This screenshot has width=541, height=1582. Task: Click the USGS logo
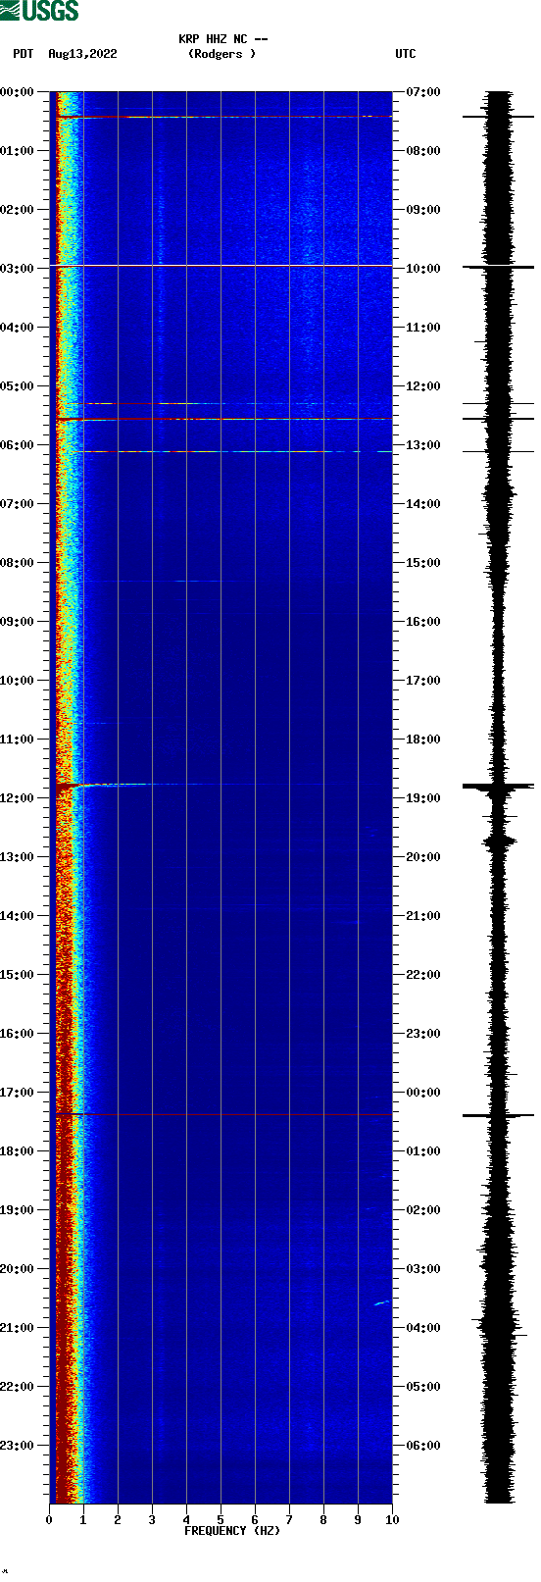click(39, 11)
